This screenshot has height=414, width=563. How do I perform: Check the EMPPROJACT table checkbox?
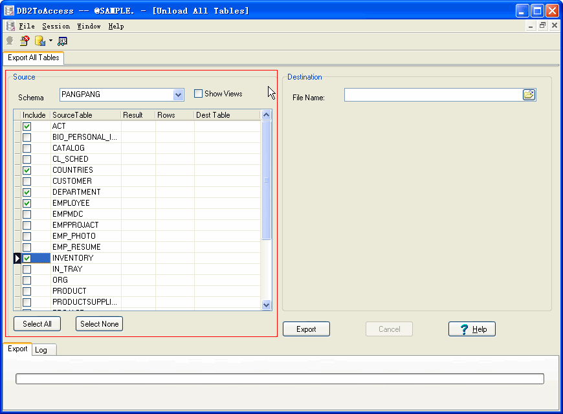tap(27, 226)
